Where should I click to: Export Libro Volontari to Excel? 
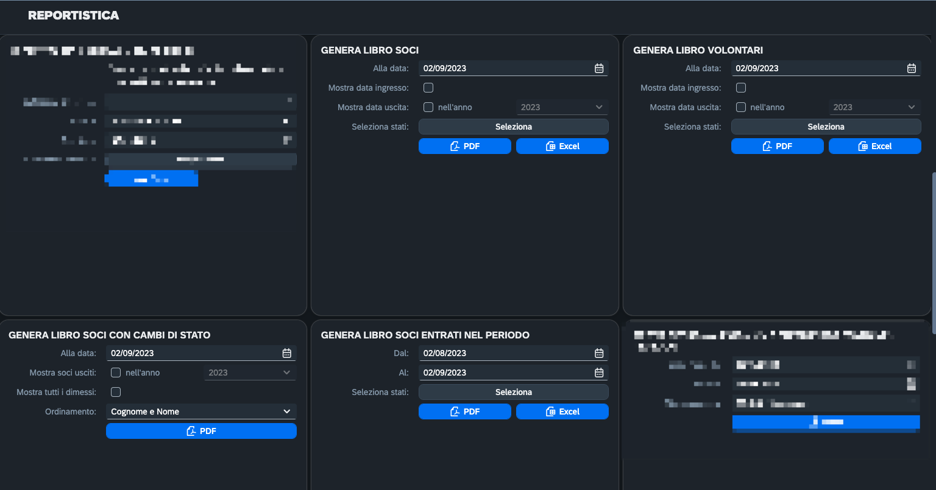coord(875,146)
